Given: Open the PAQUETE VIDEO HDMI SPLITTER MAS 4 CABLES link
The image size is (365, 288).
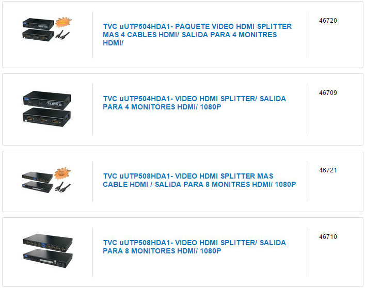Looking at the screenshot, I should click(197, 35).
